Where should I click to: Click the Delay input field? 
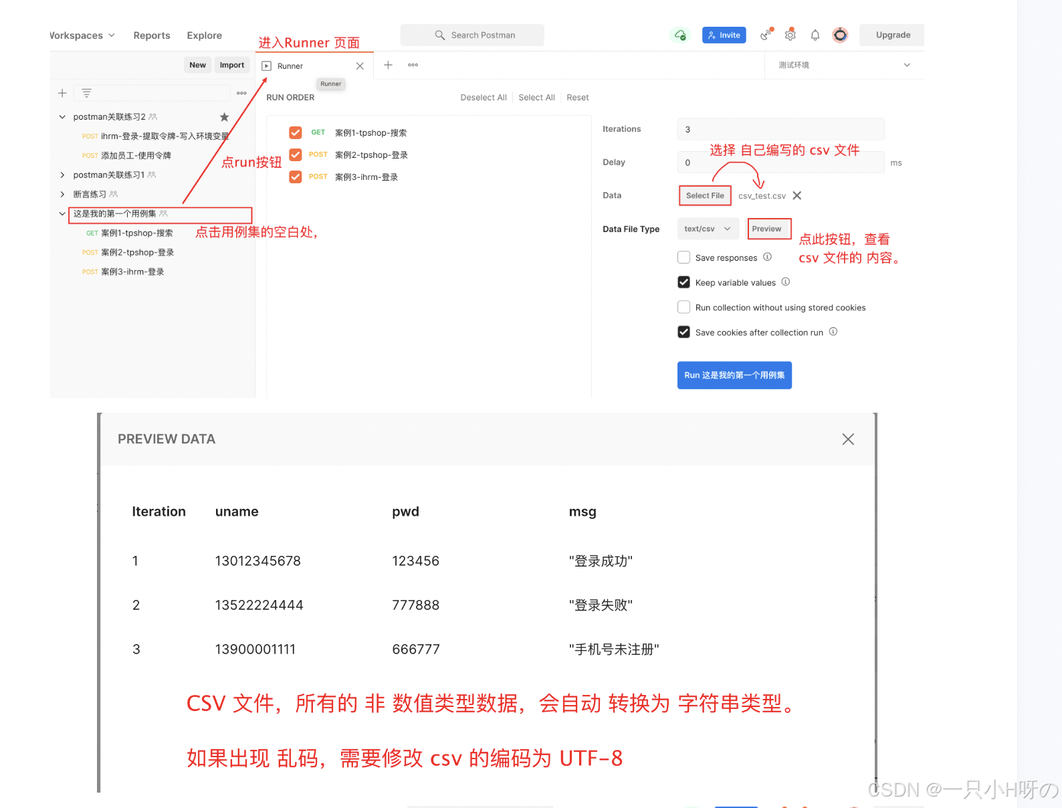(x=780, y=163)
